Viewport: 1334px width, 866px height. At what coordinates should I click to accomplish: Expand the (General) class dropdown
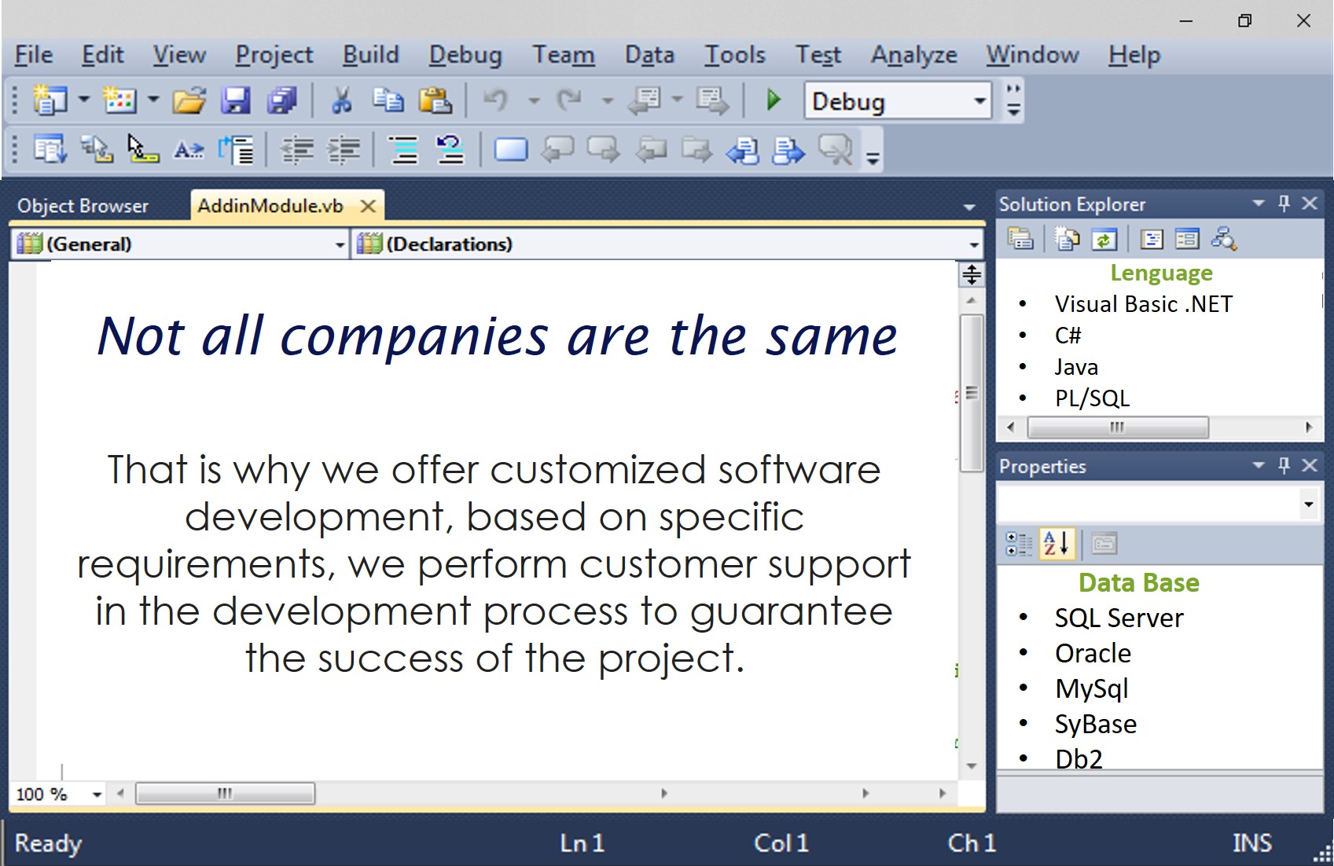(340, 245)
